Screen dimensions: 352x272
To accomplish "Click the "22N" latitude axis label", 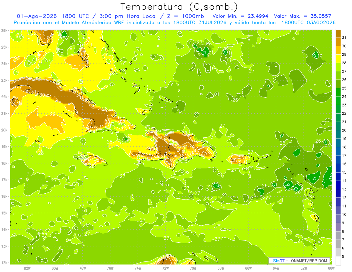I will [x=4, y=97].
